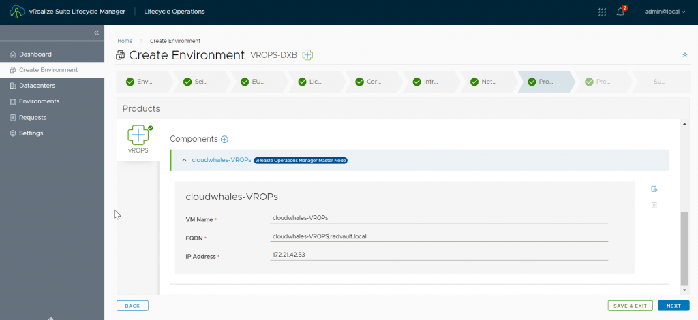Image resolution: width=698 pixels, height=320 pixels.
Task: Click the vRealize Suite Lifecycle Manager logo
Action: pyautogui.click(x=17, y=12)
